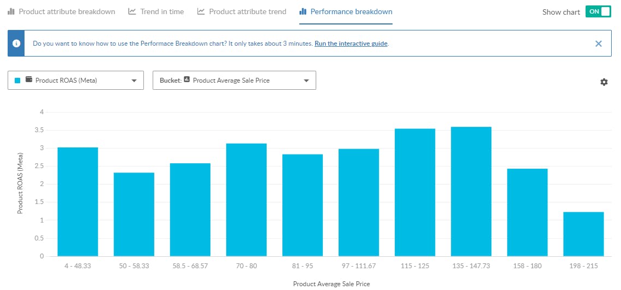This screenshot has height=290, width=621.
Task: Run the interactive guide link
Action: [x=351, y=44]
